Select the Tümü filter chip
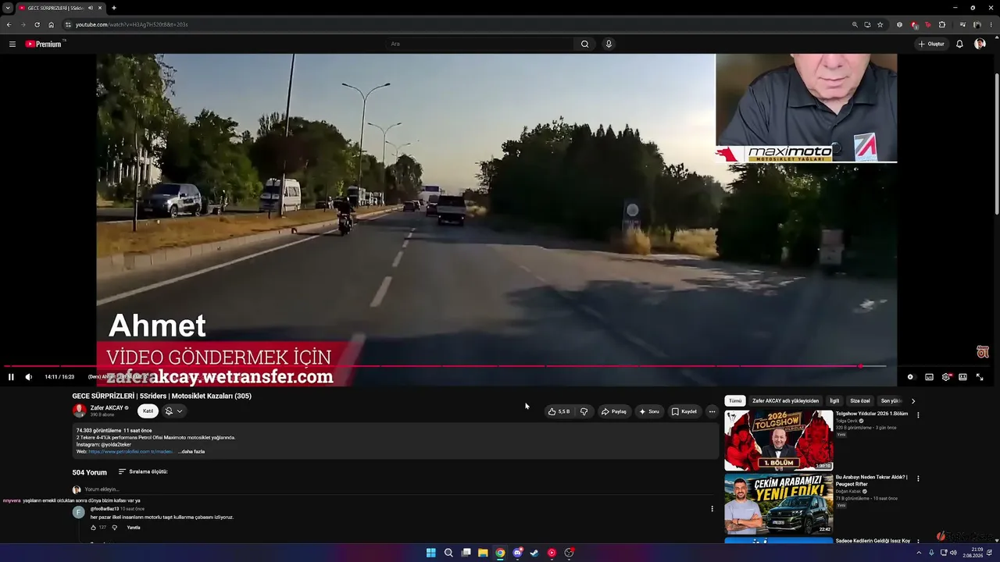The height and width of the screenshot is (562, 1000). point(735,400)
